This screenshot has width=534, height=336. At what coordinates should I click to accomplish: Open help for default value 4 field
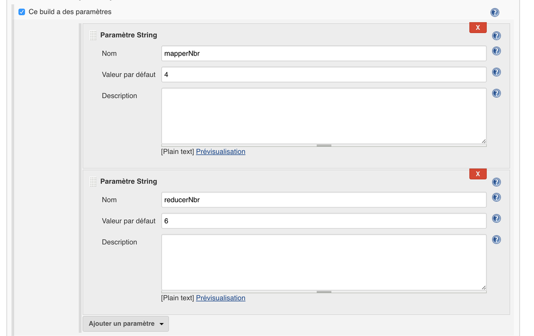pos(496,73)
